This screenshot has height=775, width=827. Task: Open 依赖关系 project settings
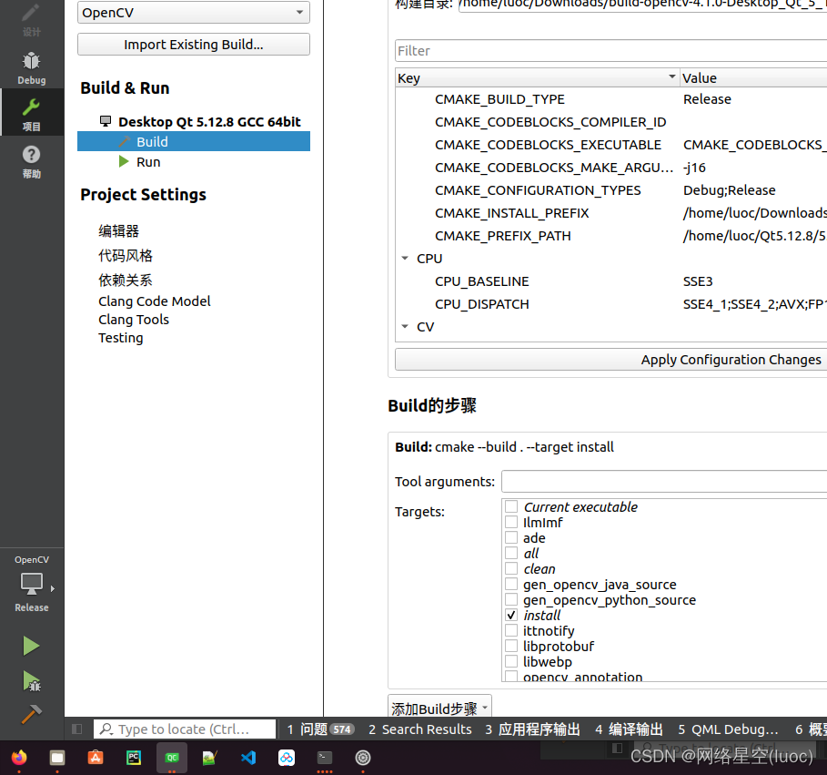coord(126,280)
